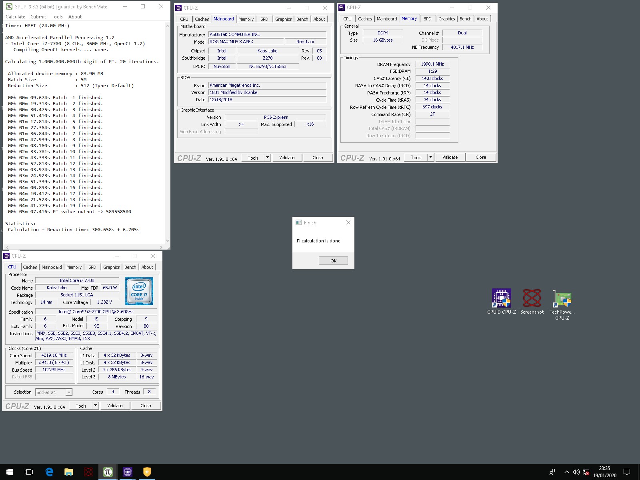Image resolution: width=640 pixels, height=480 pixels.
Task: Click the BIOS version '1801 Modified by dsanke'
Action: click(x=267, y=92)
